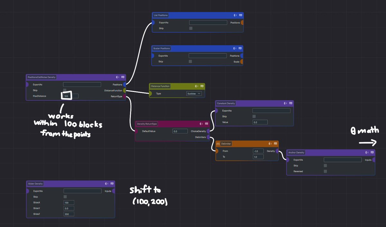Click the comment icon on Distance Function node

(202, 86)
